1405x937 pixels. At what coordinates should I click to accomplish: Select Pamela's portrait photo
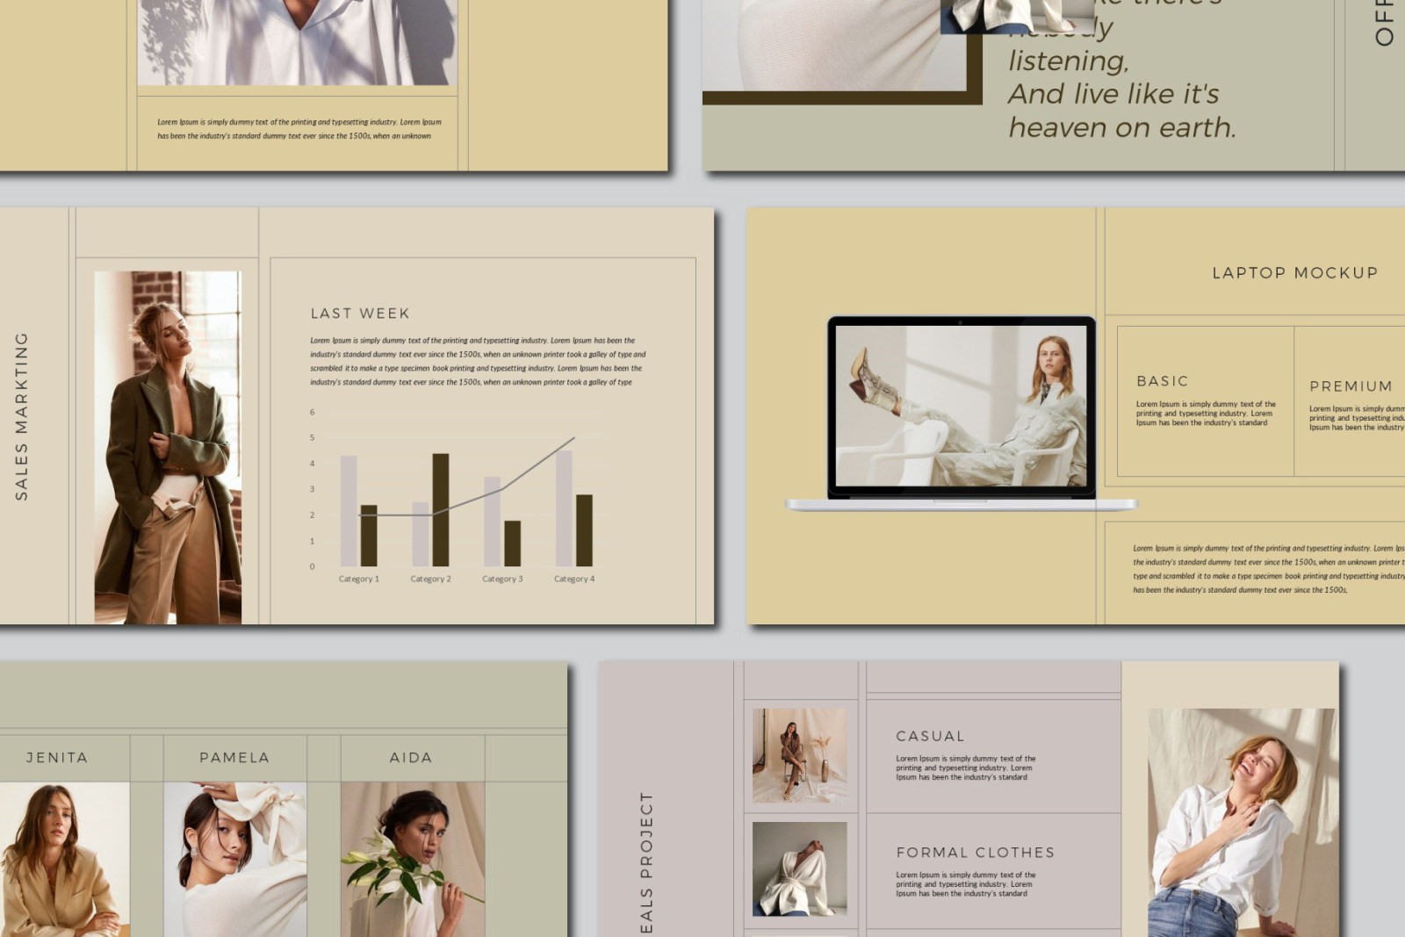point(235,859)
